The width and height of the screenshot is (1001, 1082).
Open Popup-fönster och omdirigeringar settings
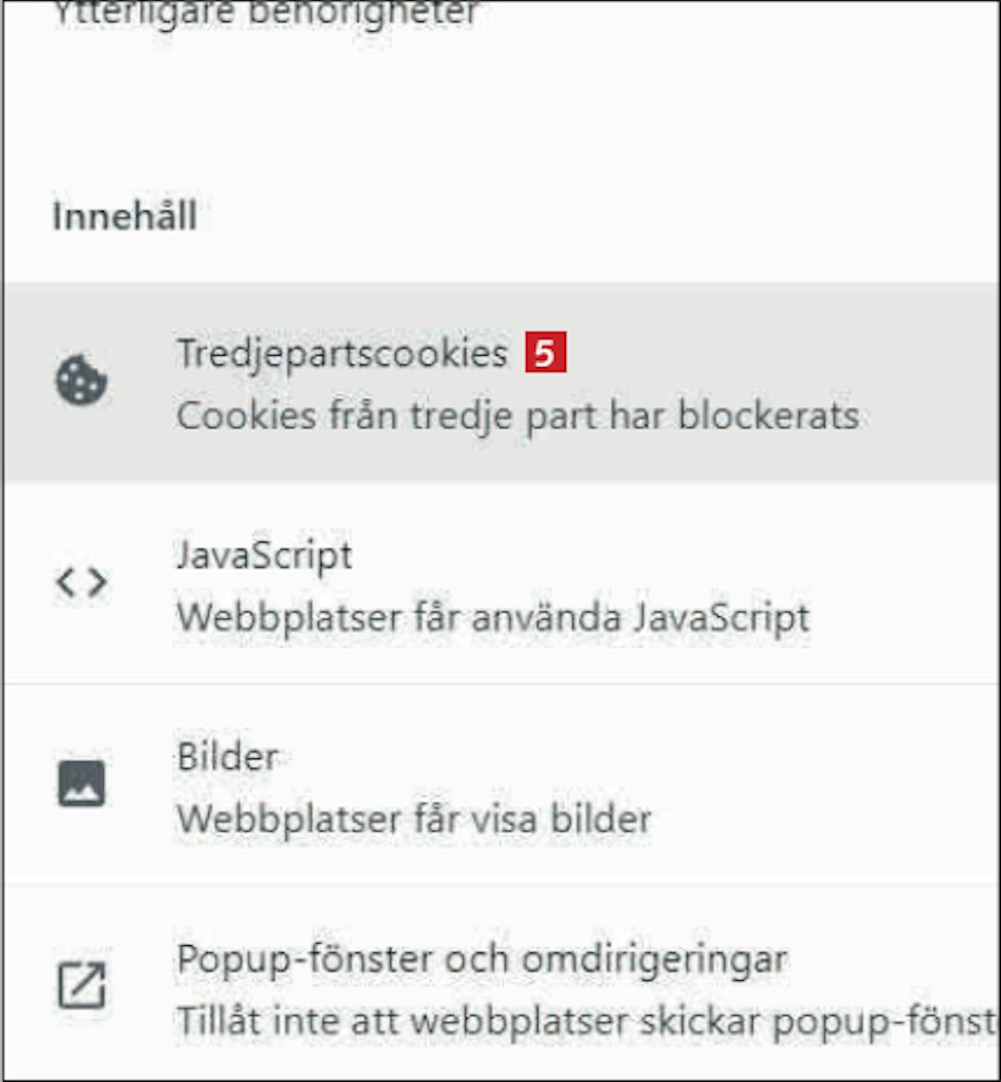(x=482, y=959)
